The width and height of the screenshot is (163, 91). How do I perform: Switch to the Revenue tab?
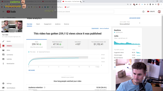(x=66, y=24)
